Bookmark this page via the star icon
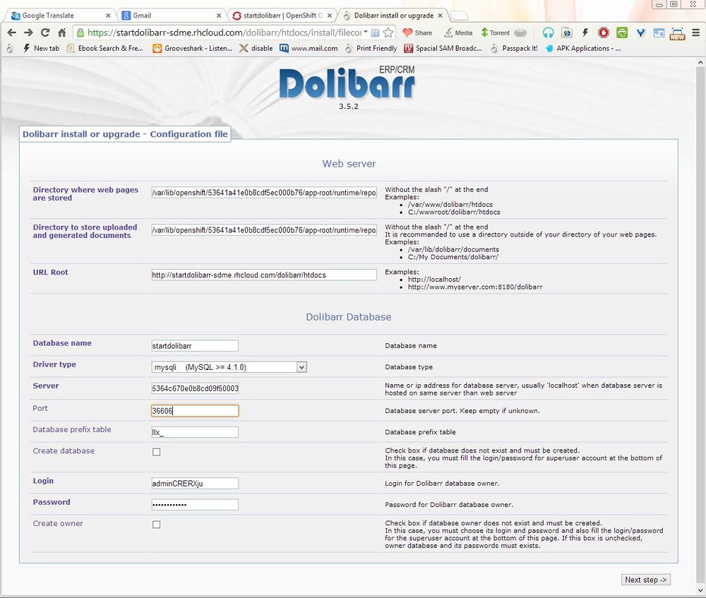This screenshot has height=598, width=706. pyautogui.click(x=387, y=32)
